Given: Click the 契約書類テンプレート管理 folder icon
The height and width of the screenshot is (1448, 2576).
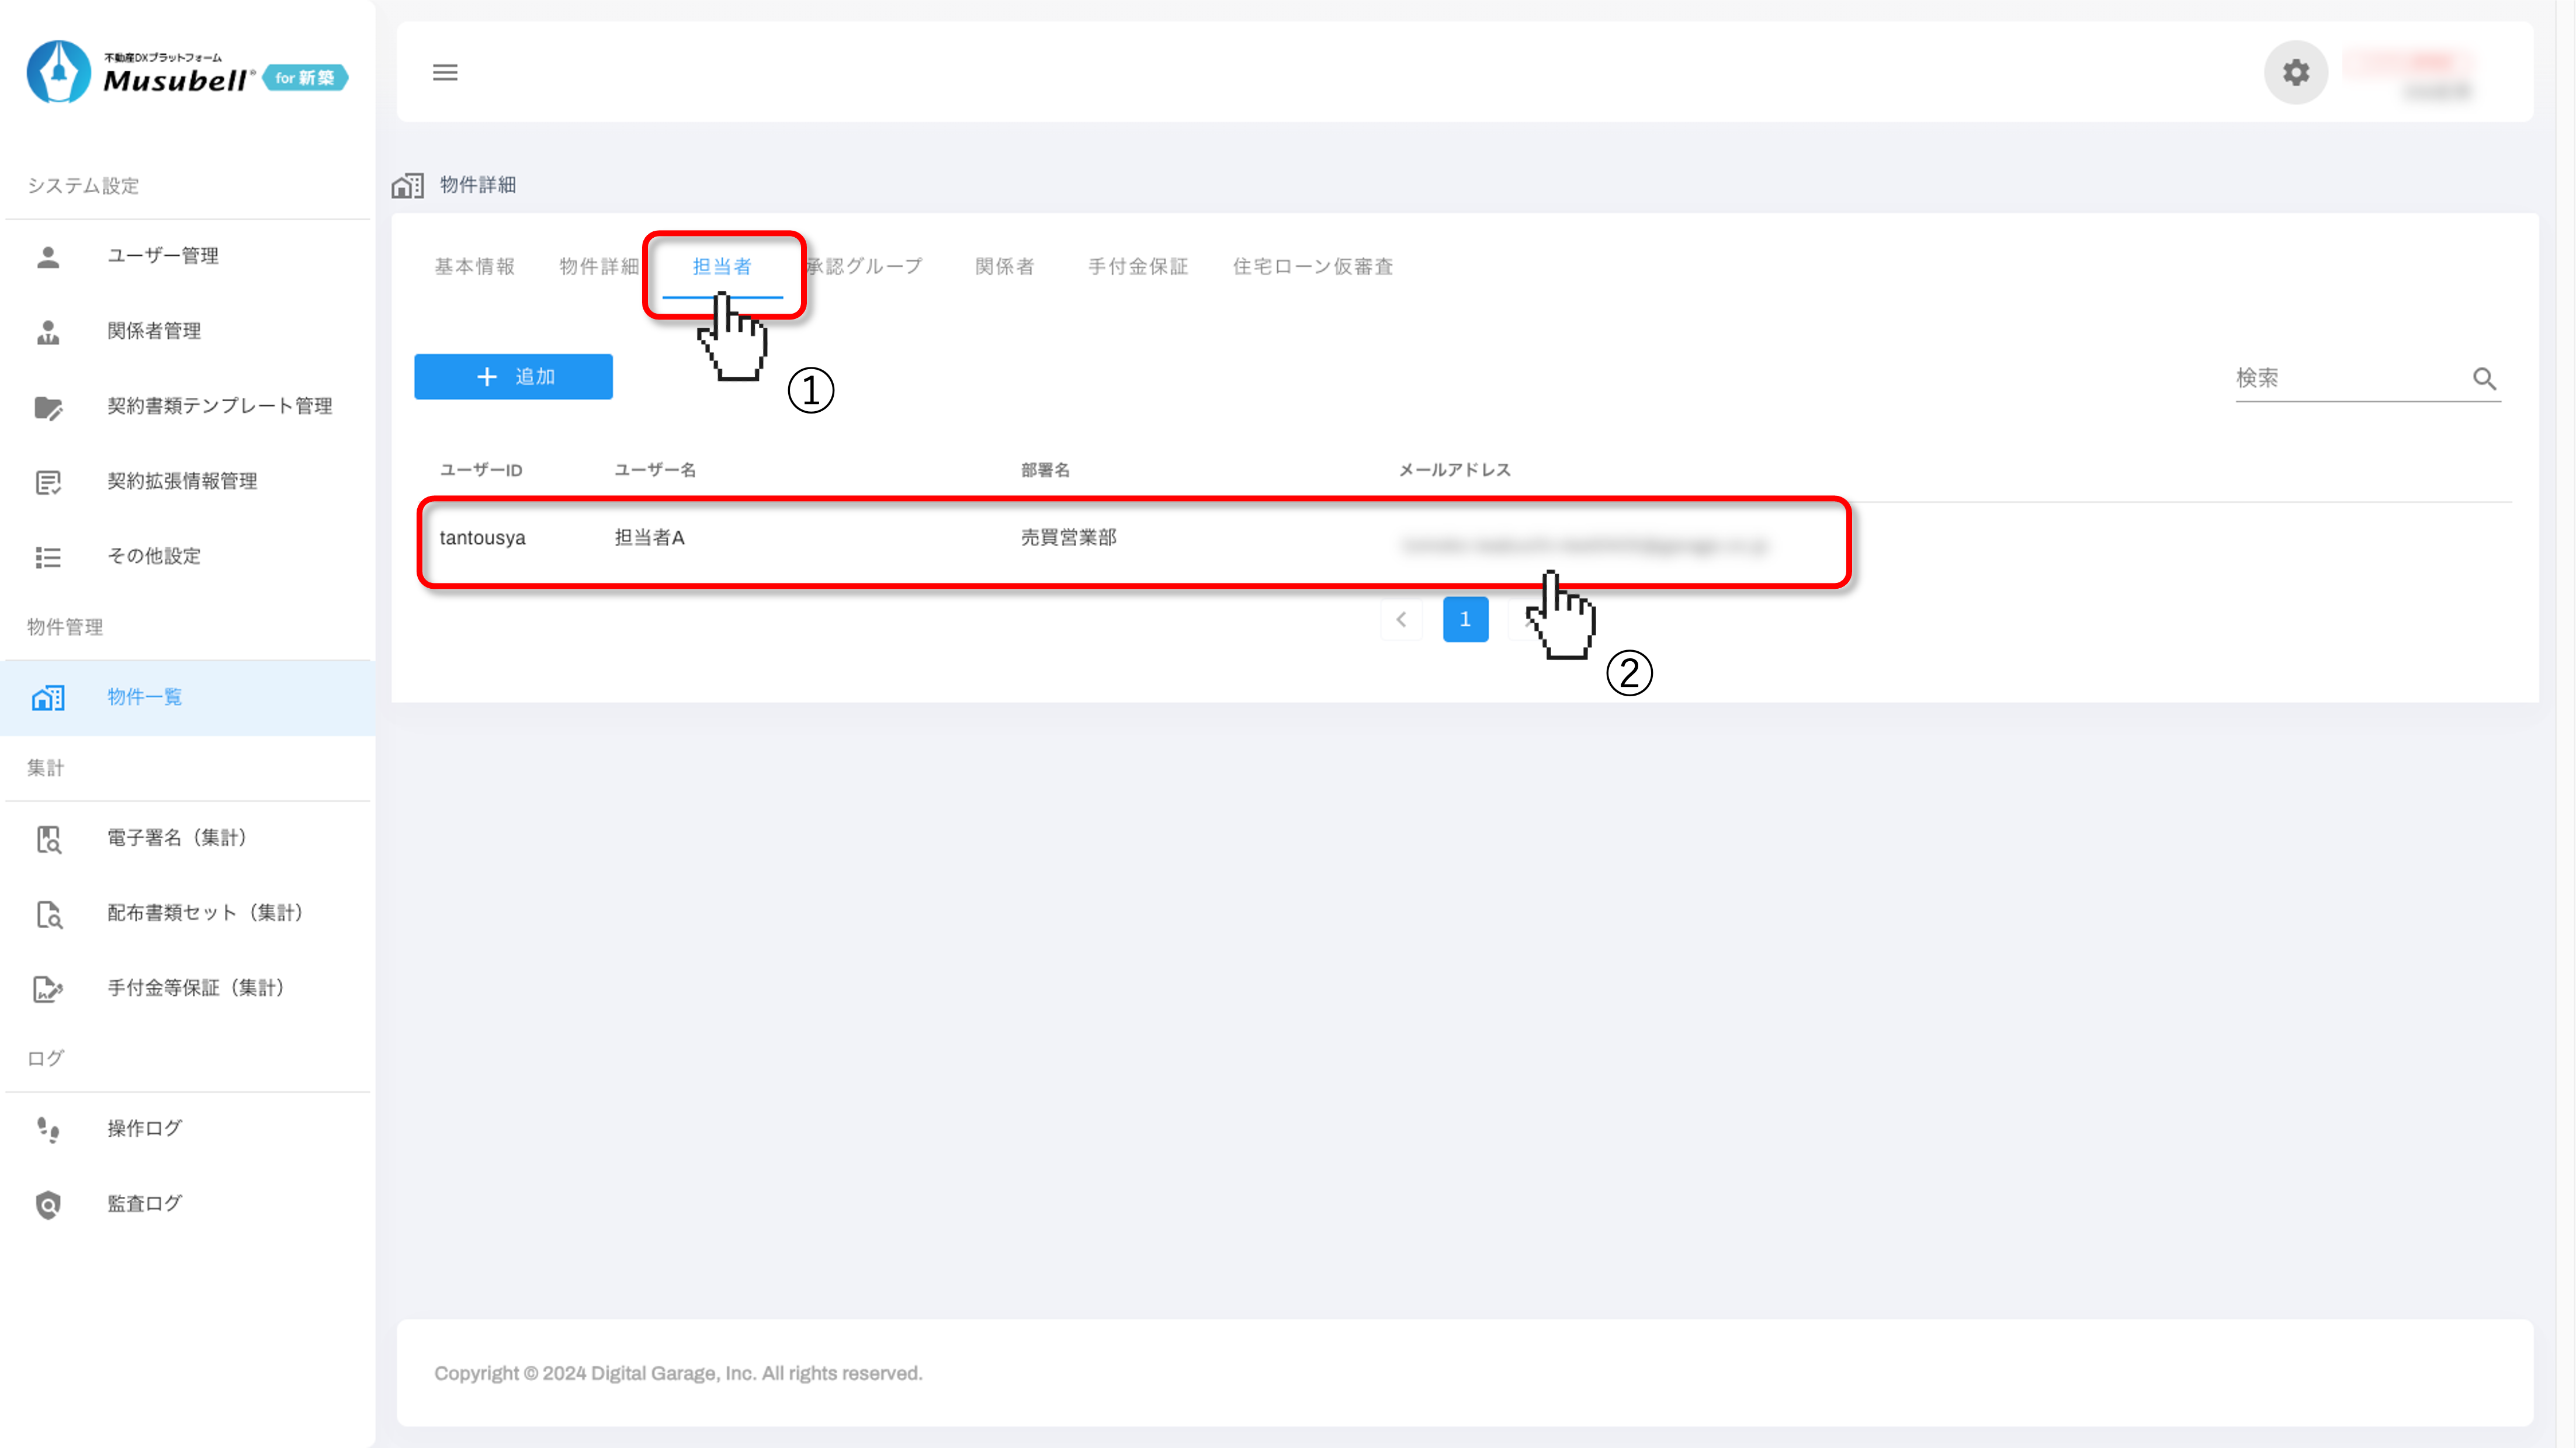Looking at the screenshot, I should pyautogui.click(x=48, y=407).
